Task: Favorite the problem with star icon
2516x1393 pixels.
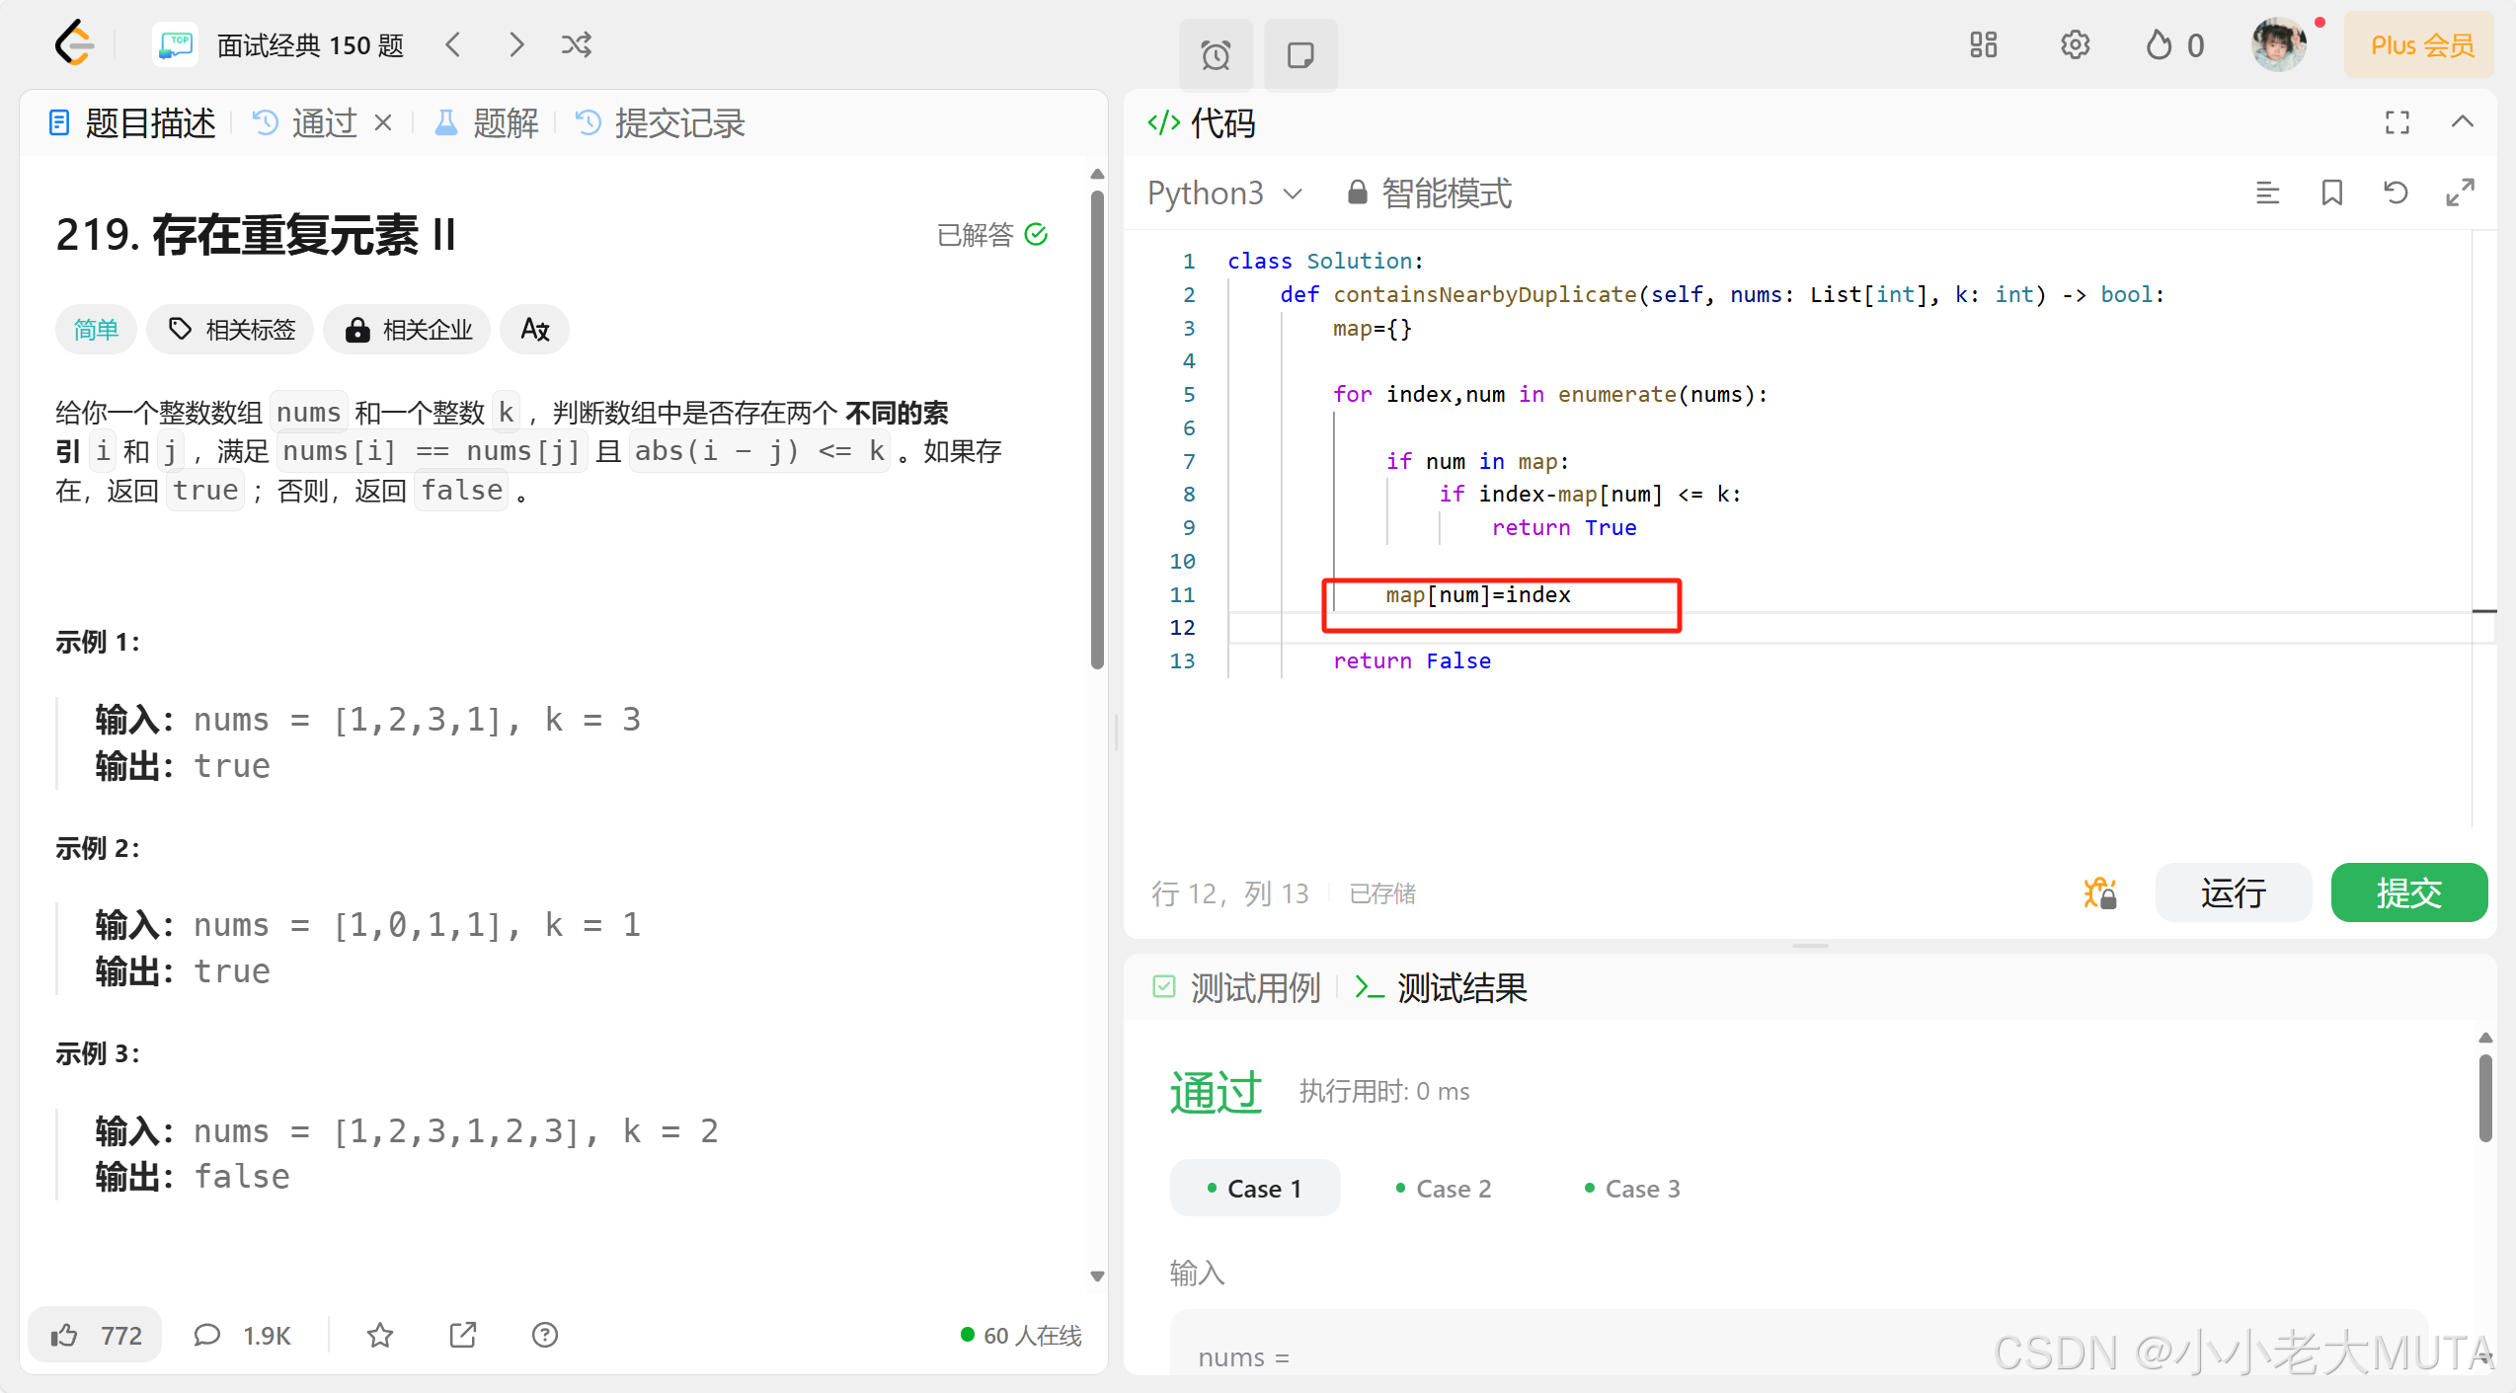Action: (x=380, y=1335)
